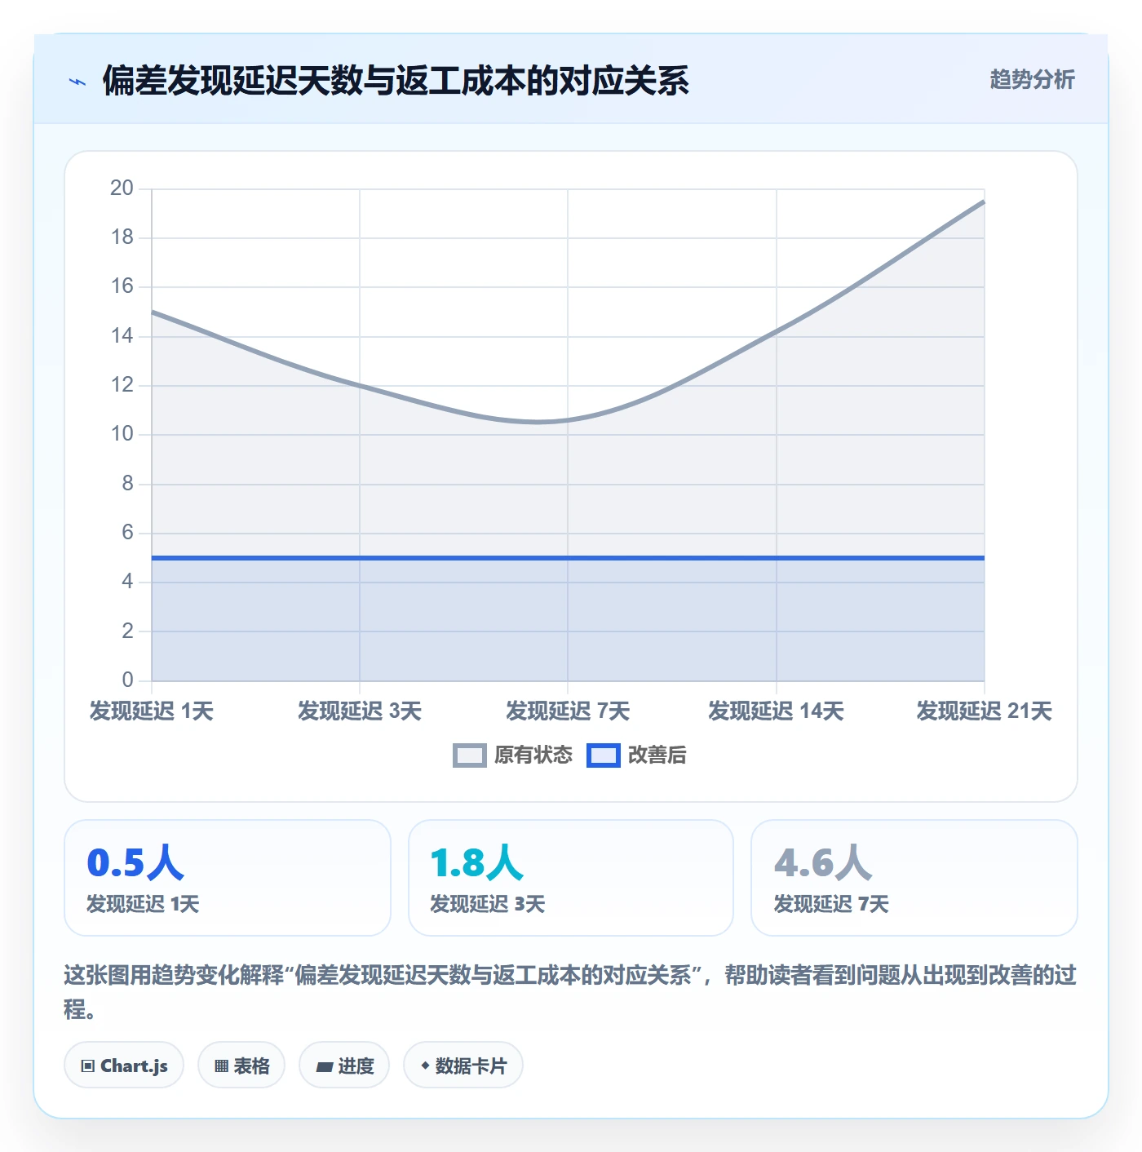
Task: Click the y-axis value 20
Action: tap(122, 188)
